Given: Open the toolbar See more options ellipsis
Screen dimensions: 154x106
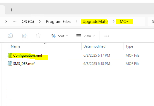Looking at the screenshot, I should [107, 36].
